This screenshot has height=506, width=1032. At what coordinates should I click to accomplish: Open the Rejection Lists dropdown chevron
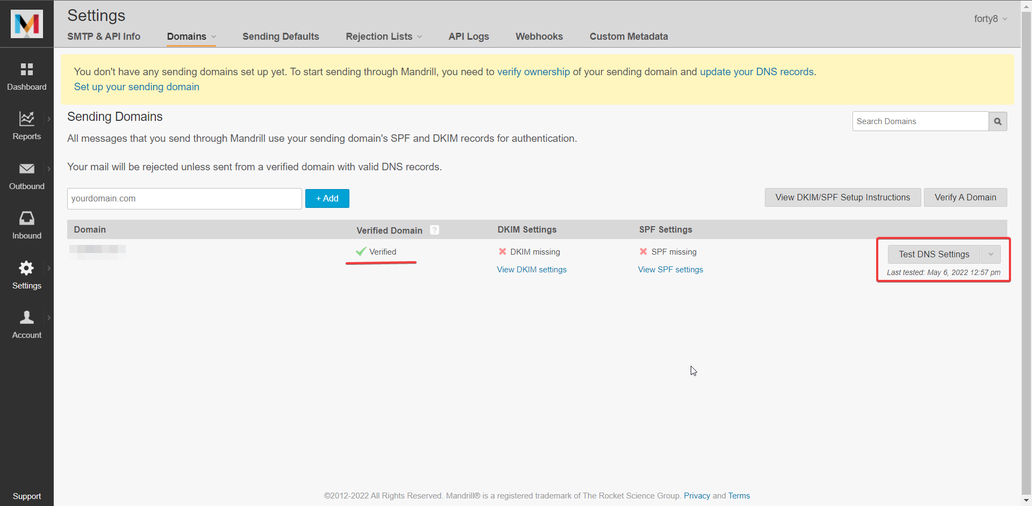coord(419,37)
